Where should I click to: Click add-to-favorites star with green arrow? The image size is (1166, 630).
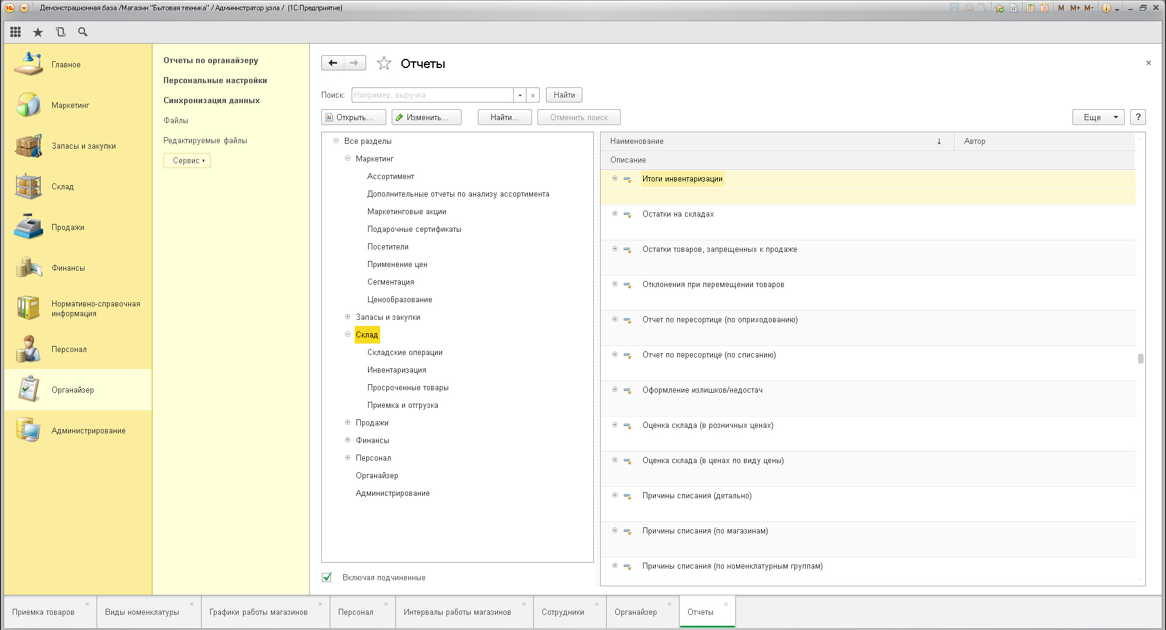[x=1000, y=8]
